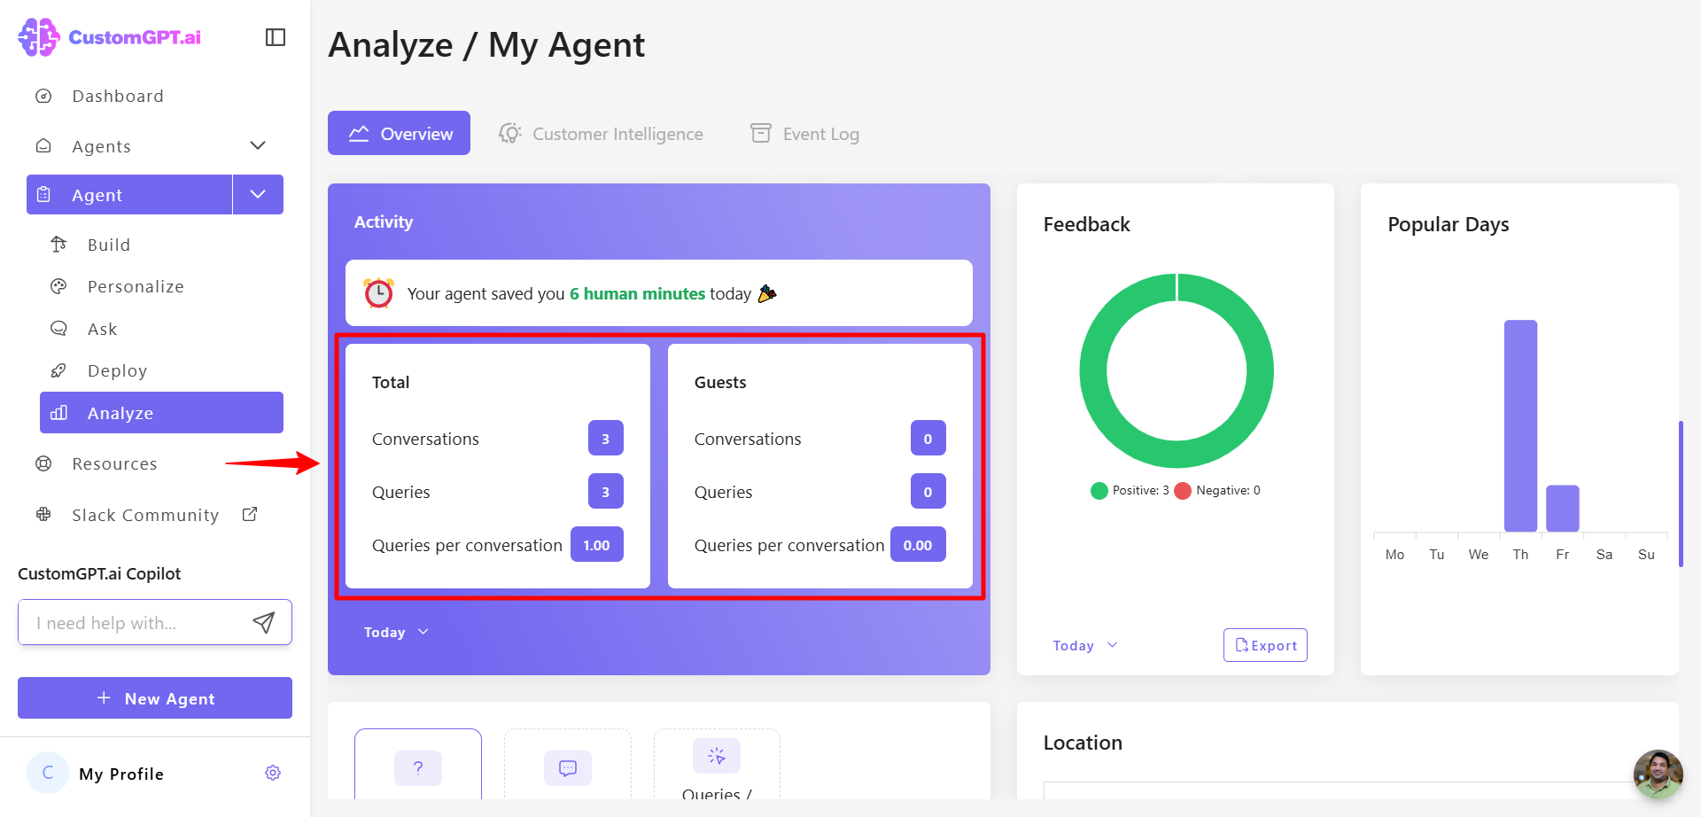This screenshot has height=817, width=1701.
Task: Open Slack Community link
Action: pyautogui.click(x=145, y=515)
